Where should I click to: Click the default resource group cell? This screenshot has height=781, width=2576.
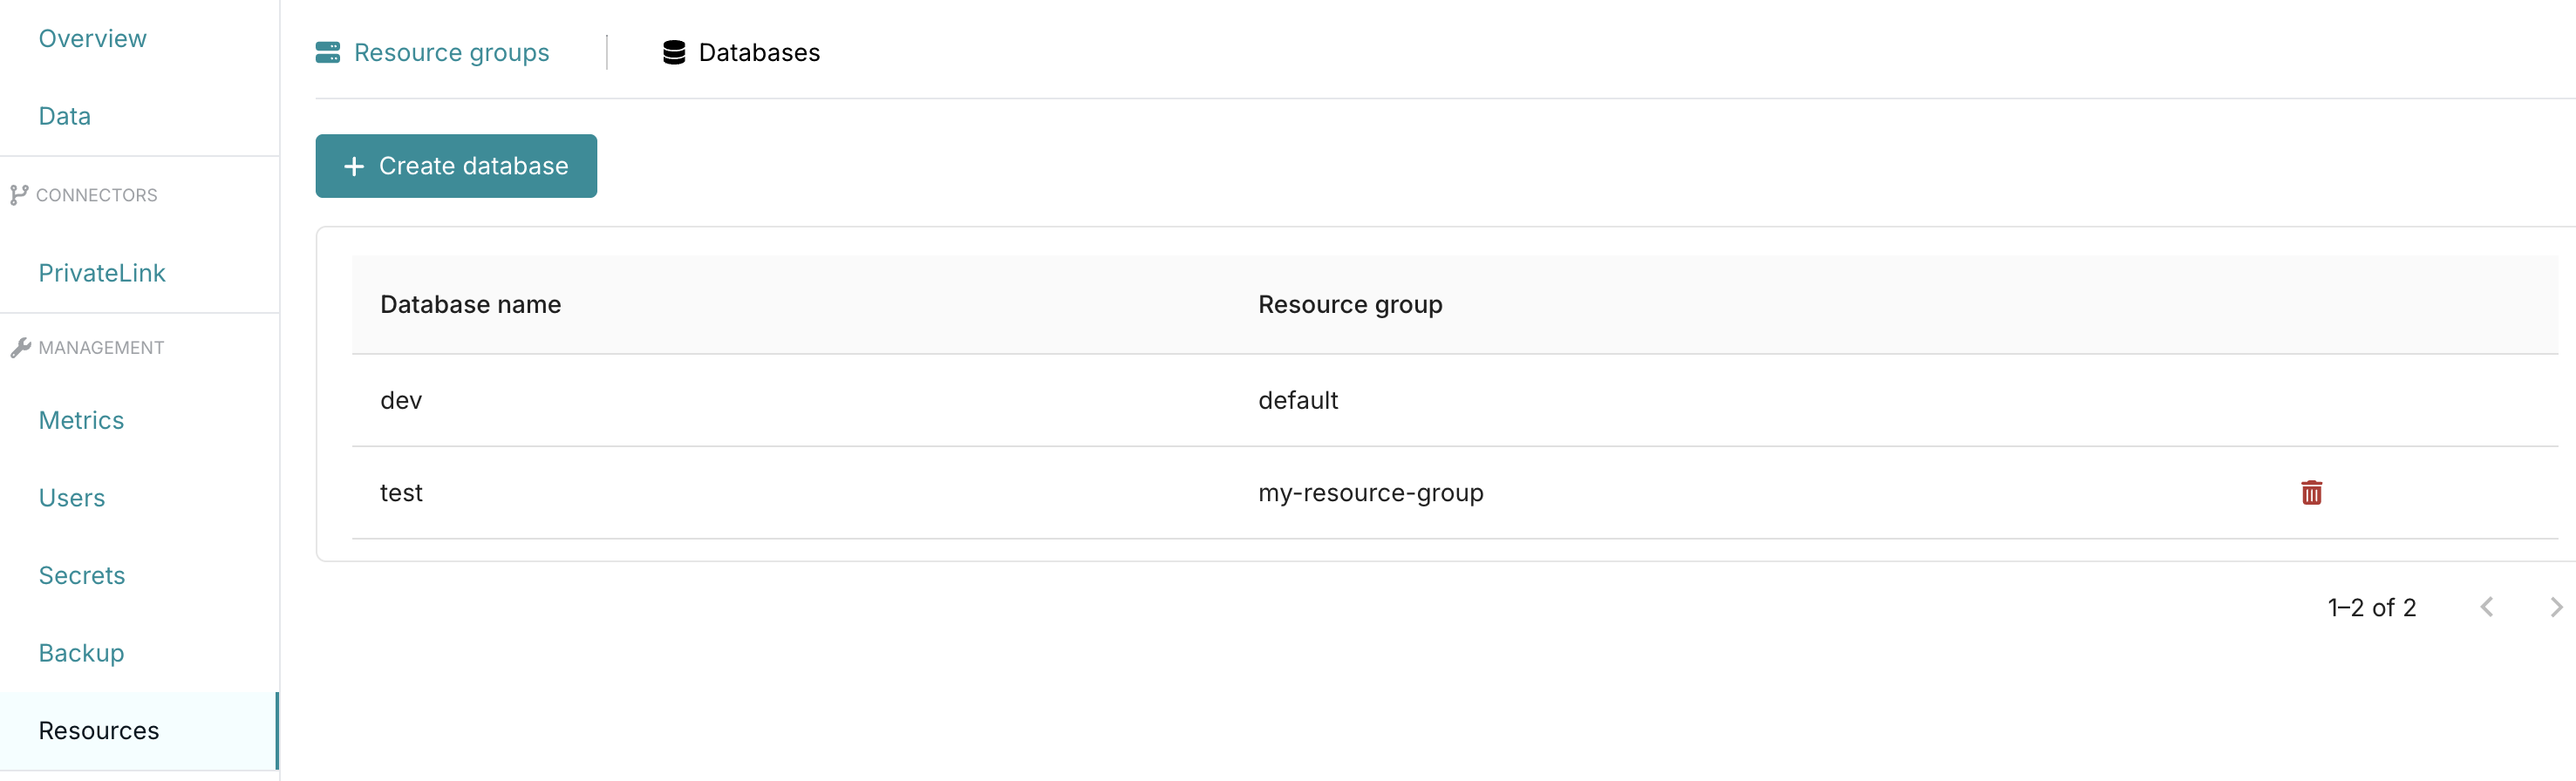(x=1298, y=400)
